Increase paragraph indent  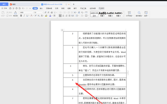(72, 12)
